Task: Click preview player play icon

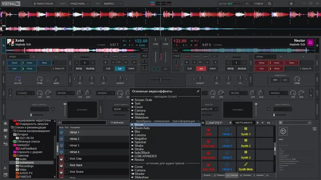Action: [280, 122]
